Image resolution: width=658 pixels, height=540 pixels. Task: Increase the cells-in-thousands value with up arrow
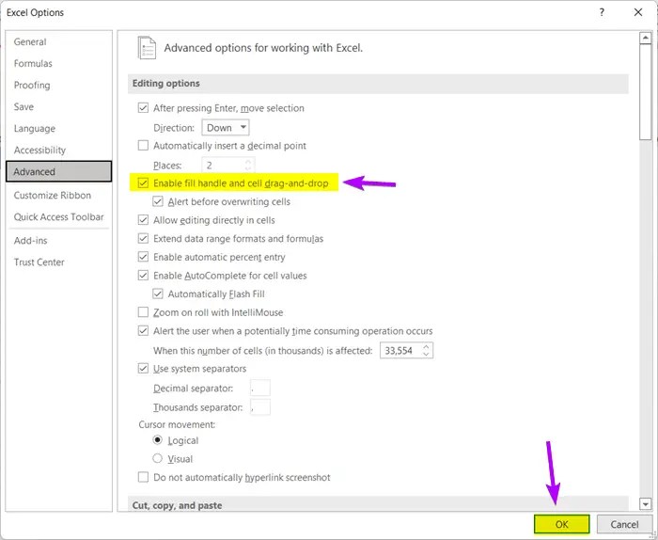(x=427, y=347)
